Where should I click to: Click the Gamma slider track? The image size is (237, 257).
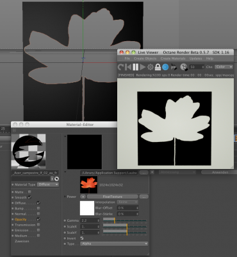125,220
